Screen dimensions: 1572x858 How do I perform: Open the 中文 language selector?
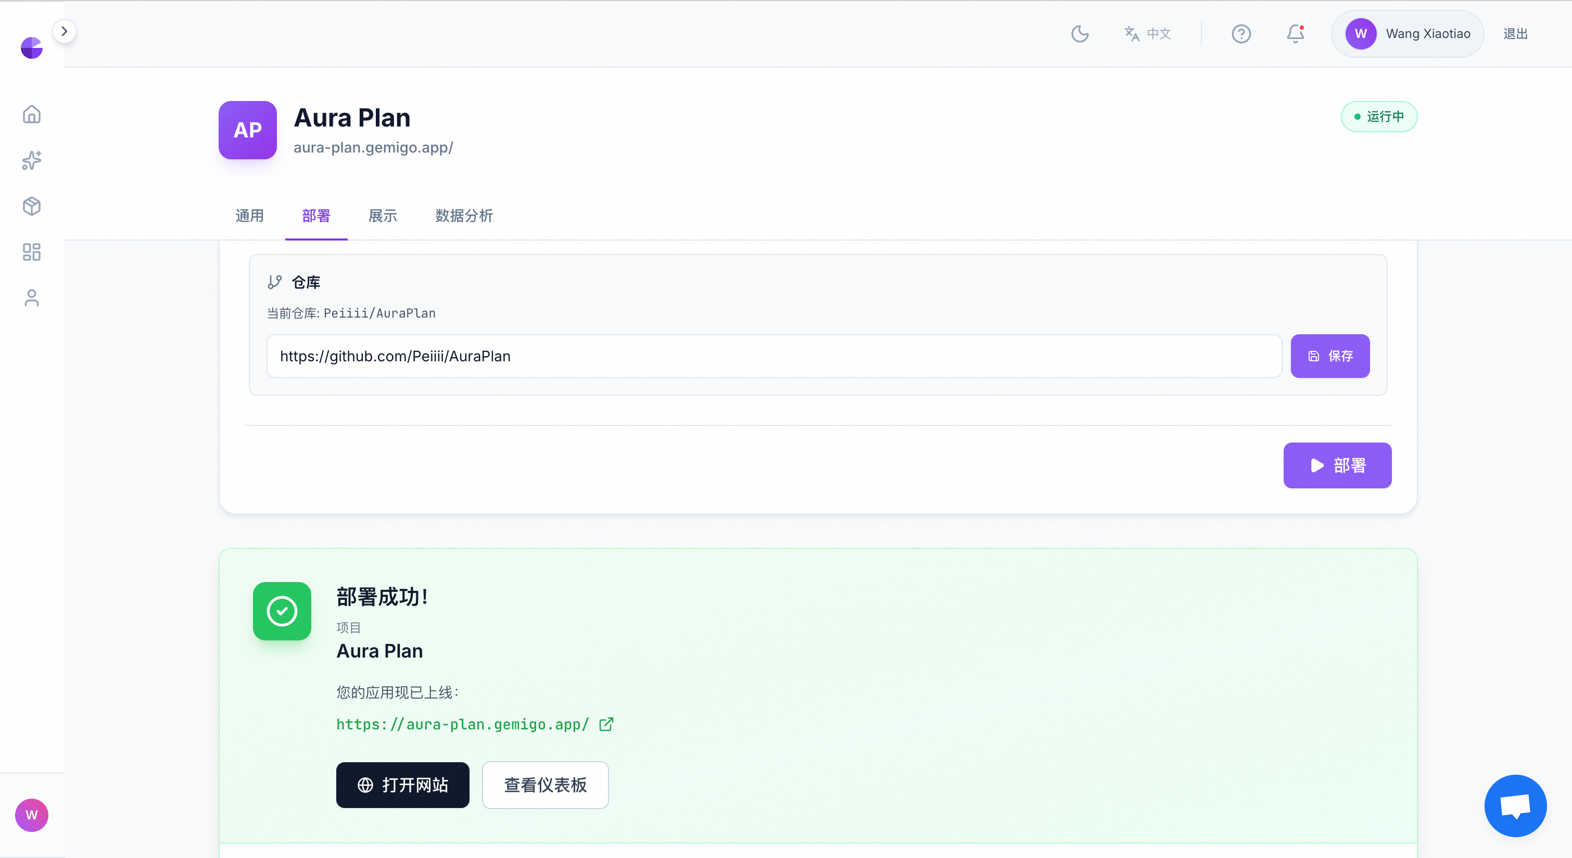click(1147, 33)
